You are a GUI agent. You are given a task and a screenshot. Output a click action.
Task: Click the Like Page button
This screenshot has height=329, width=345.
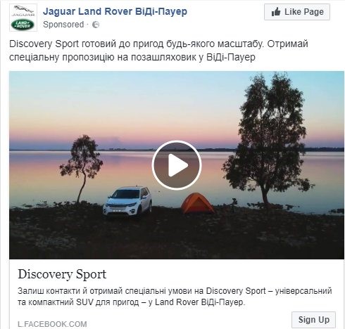pyautogui.click(x=297, y=12)
